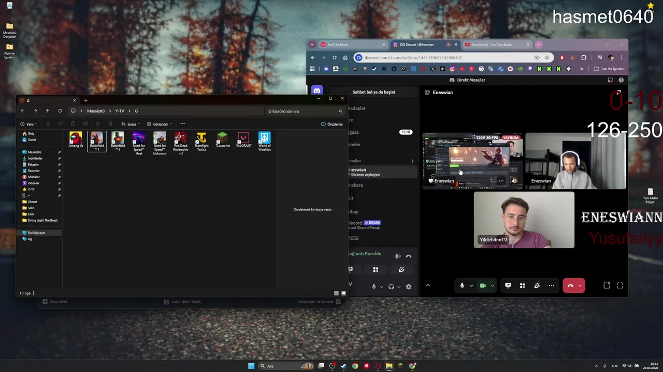
Task: Open Windows taskbar search box
Action: 285,366
